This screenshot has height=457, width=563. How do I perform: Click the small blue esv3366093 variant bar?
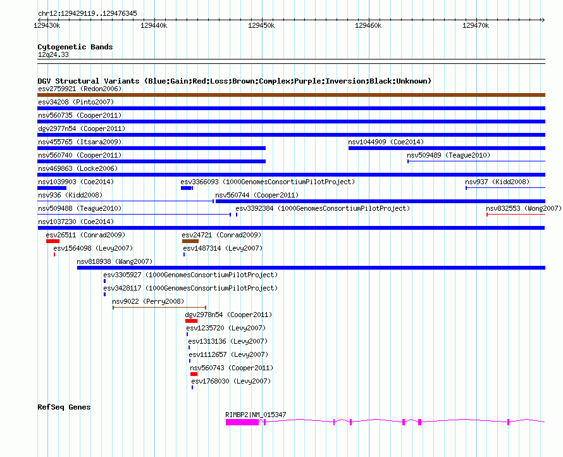pyautogui.click(x=186, y=188)
